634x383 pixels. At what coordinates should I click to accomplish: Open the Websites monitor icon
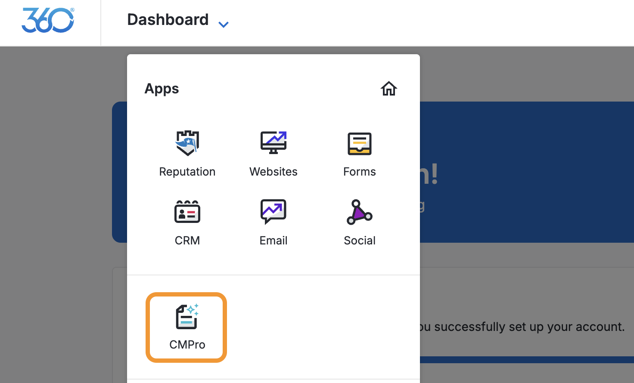[x=273, y=142]
